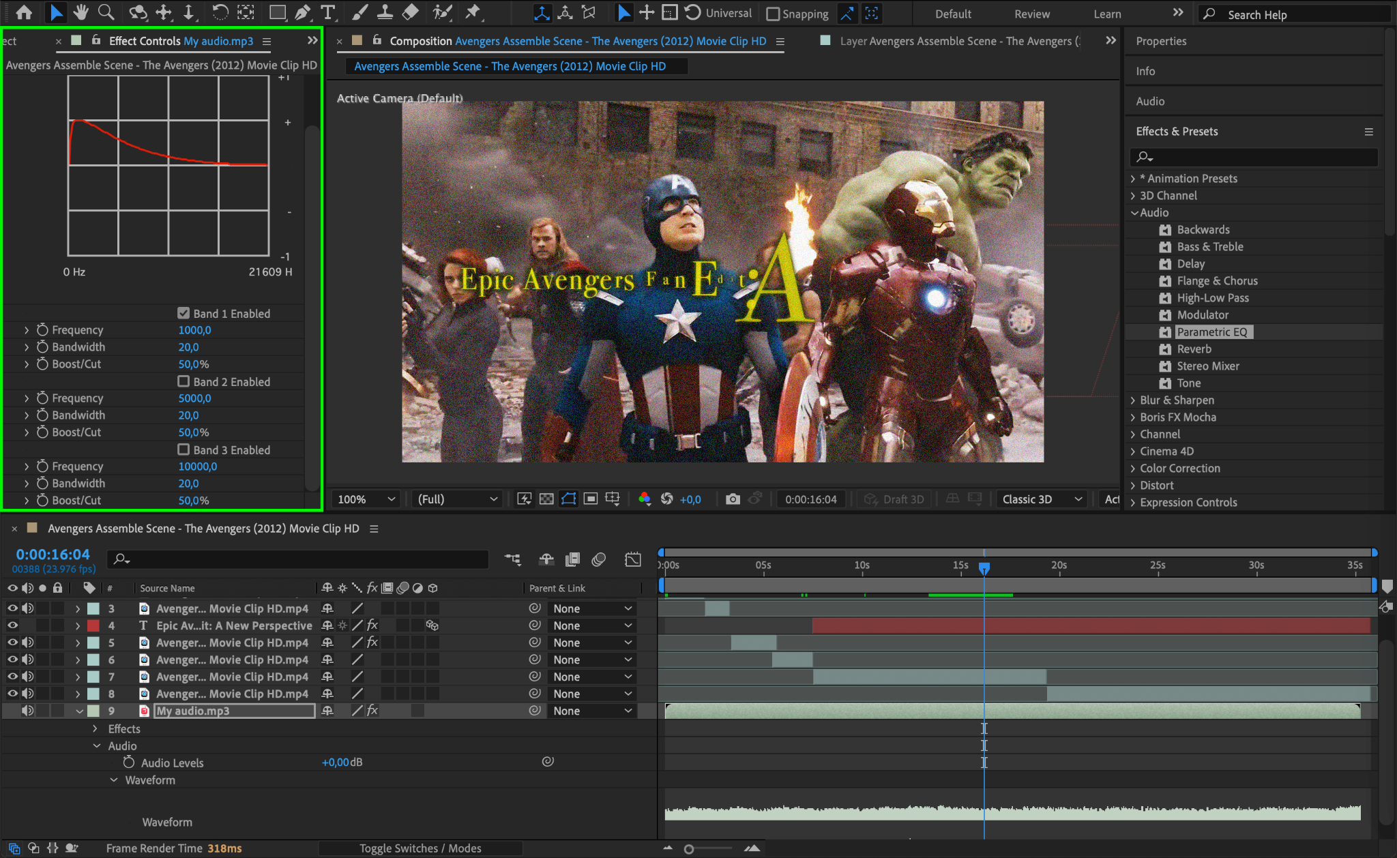This screenshot has height=858, width=1397.
Task: Enable Band 2 Enabled checkbox
Action: [183, 381]
